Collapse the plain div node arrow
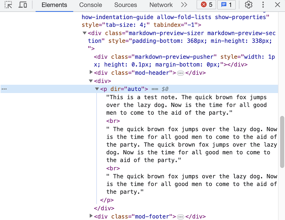The width and height of the screenshot is (285, 220). click(x=91, y=81)
